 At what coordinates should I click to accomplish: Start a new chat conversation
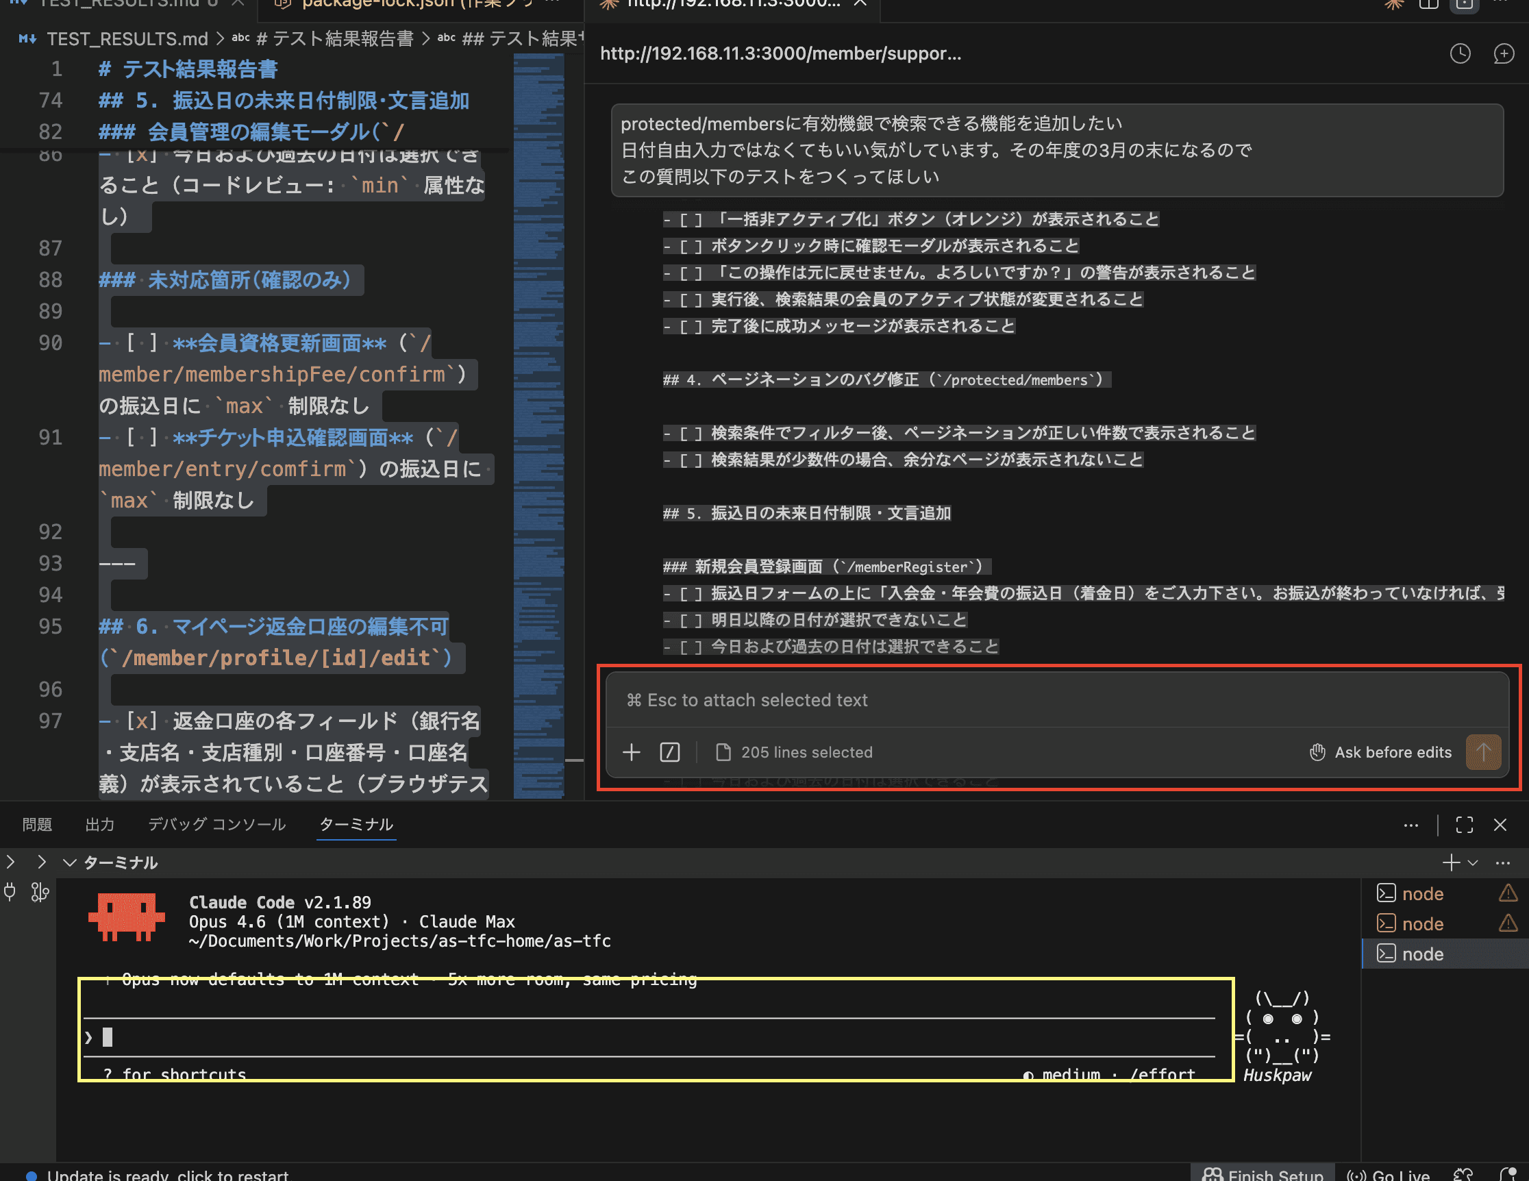pos(1503,54)
